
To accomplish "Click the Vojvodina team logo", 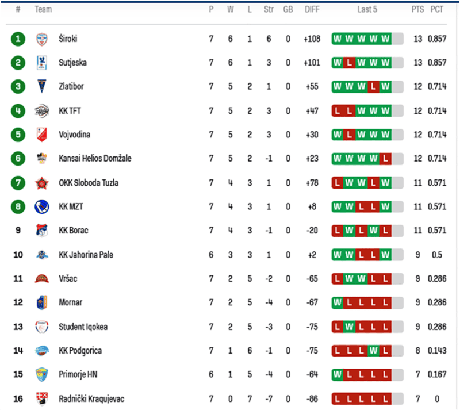I will tap(41, 135).
